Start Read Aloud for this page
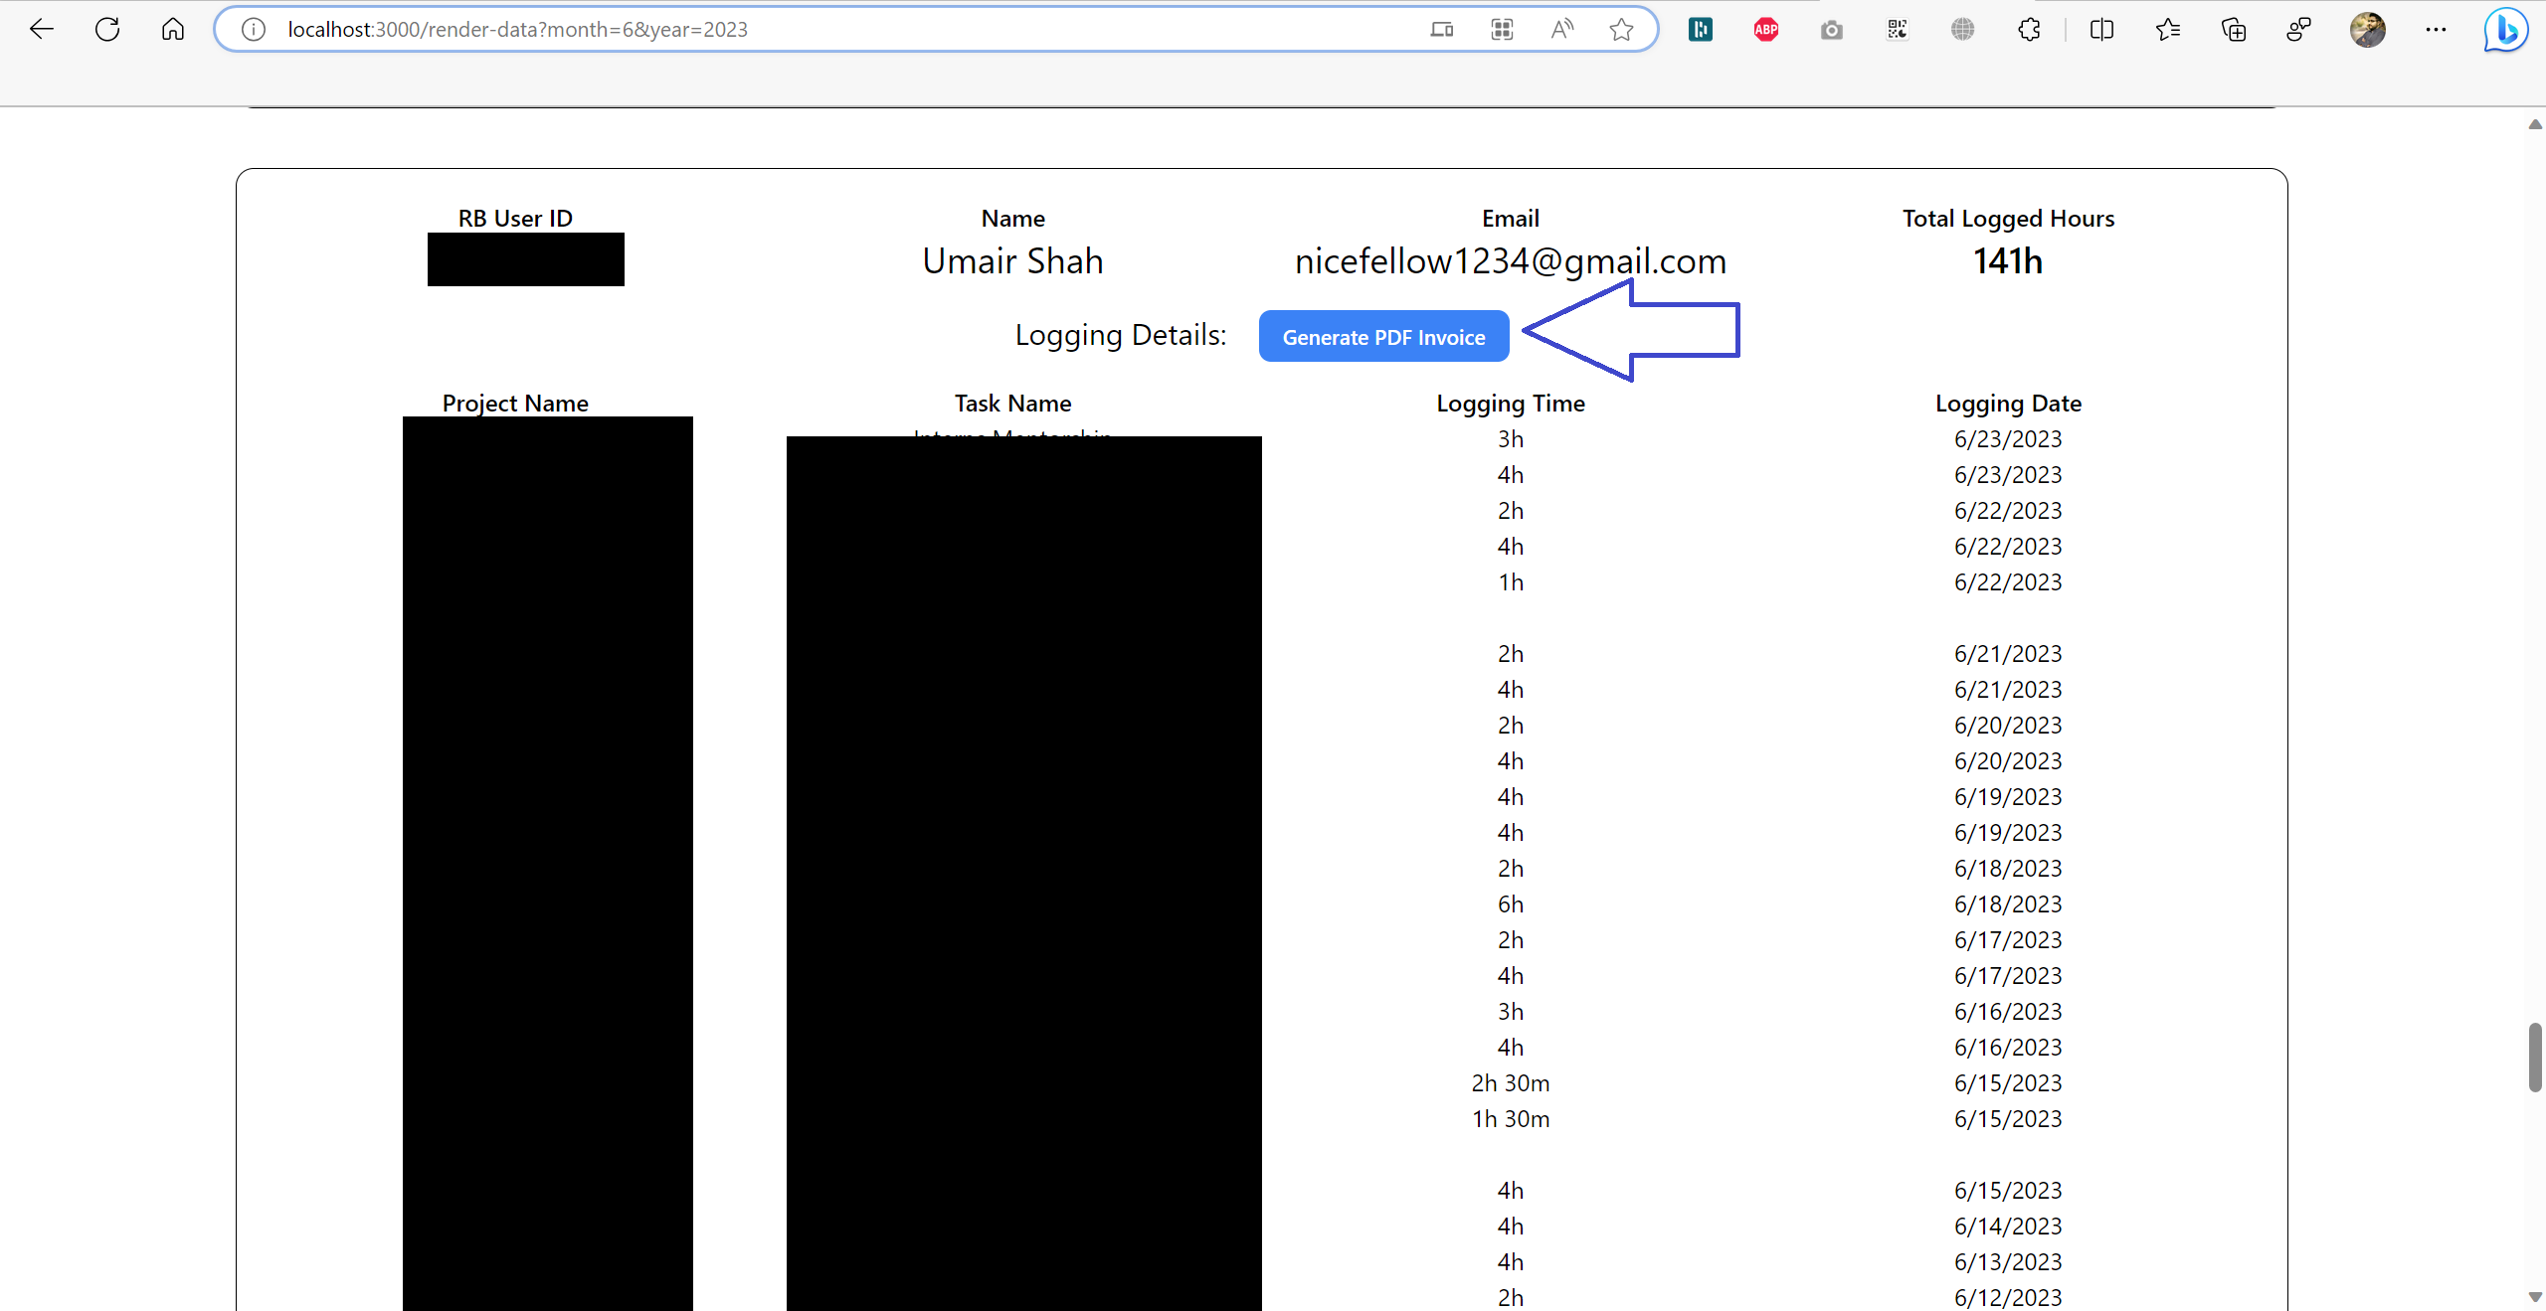 (x=1561, y=29)
